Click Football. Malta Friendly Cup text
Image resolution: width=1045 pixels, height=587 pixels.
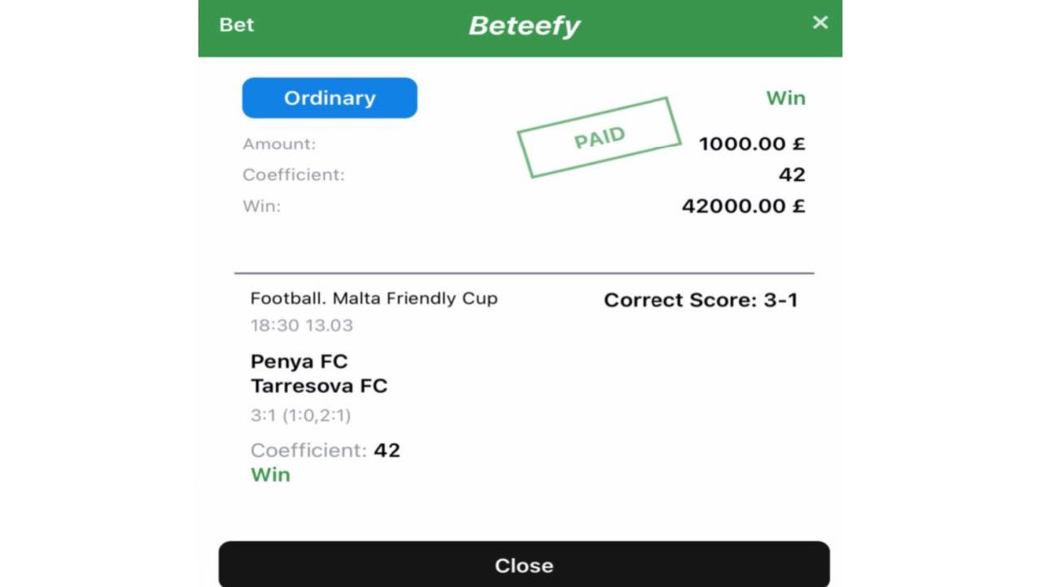click(x=374, y=298)
